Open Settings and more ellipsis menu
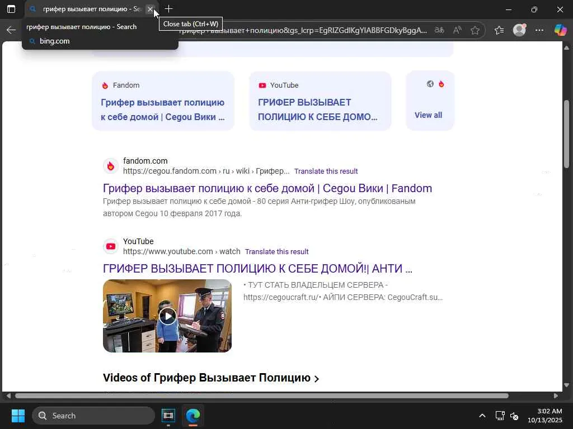The width and height of the screenshot is (573, 429). pyautogui.click(x=539, y=30)
